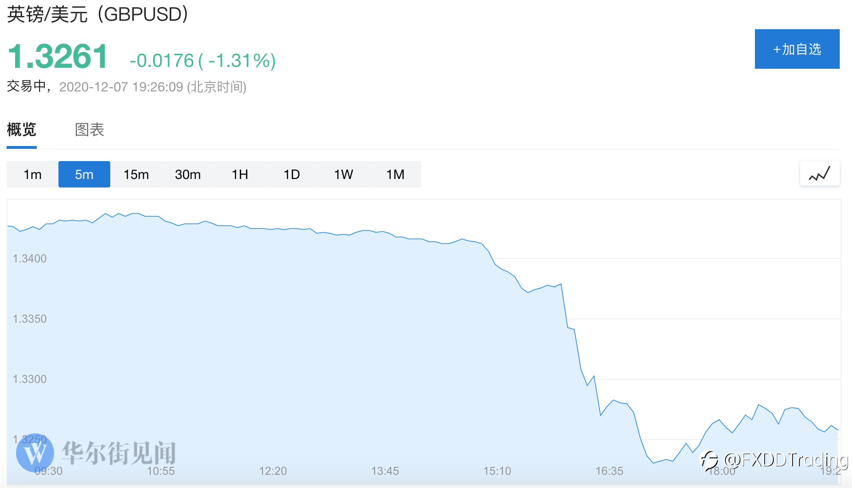Screen dimensions: 852x488
Task: Switch chart to 30m interval
Action: (188, 174)
